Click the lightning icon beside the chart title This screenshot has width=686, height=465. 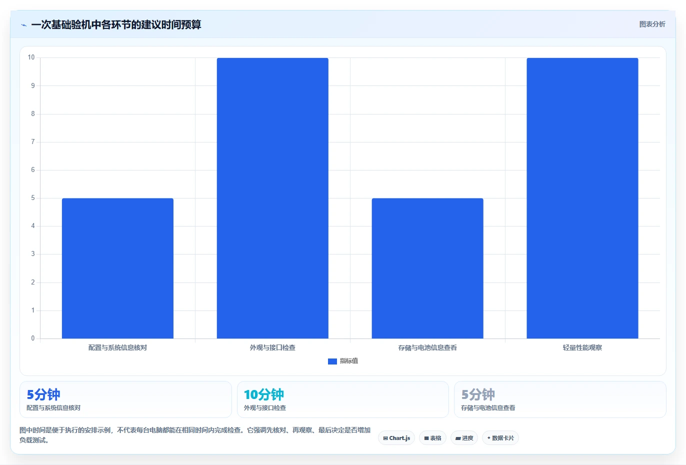[23, 25]
